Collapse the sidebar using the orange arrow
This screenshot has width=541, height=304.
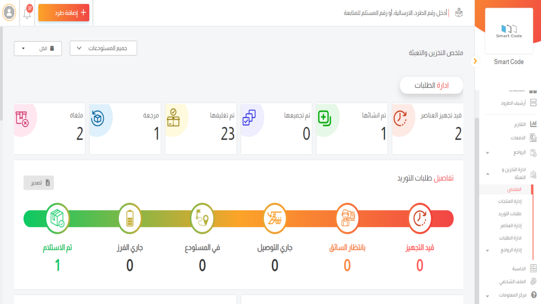475,61
